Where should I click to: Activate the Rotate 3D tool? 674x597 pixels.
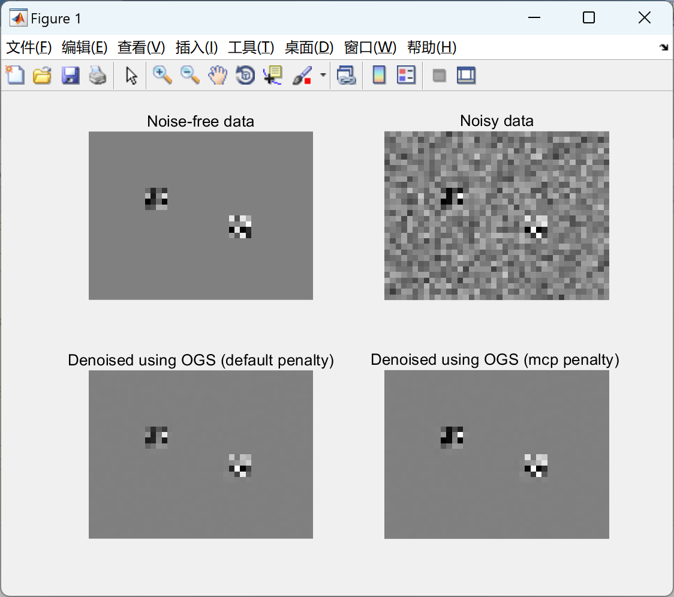(x=245, y=75)
